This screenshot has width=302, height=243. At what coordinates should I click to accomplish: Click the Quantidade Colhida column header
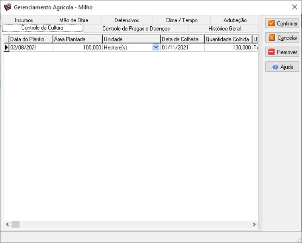(228, 39)
